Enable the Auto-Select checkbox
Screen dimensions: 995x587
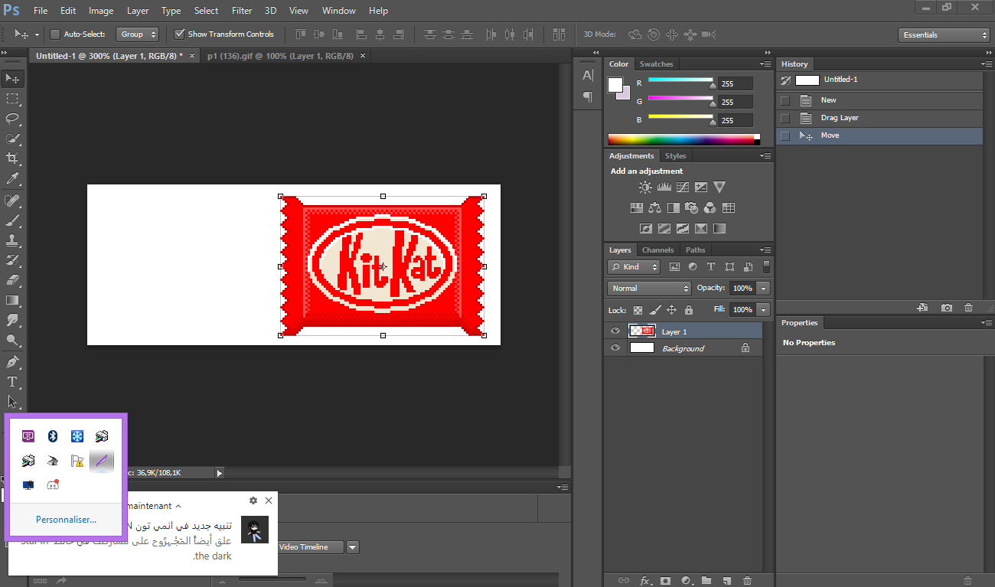tap(55, 34)
